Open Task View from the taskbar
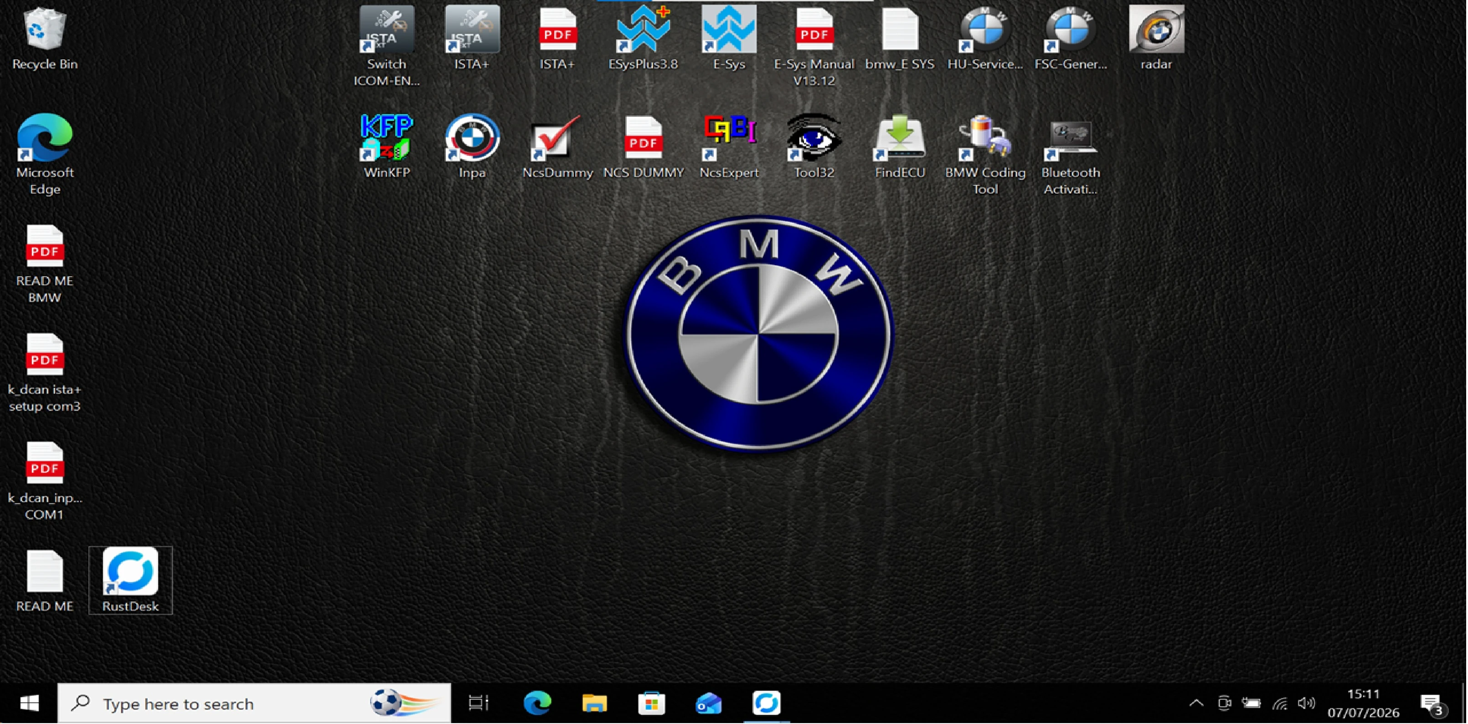This screenshot has height=724, width=1468. click(479, 703)
